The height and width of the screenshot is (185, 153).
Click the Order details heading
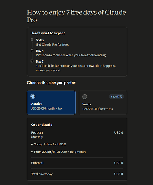(42, 125)
